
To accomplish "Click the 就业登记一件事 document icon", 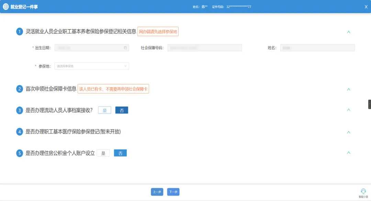I will coord(5,7).
